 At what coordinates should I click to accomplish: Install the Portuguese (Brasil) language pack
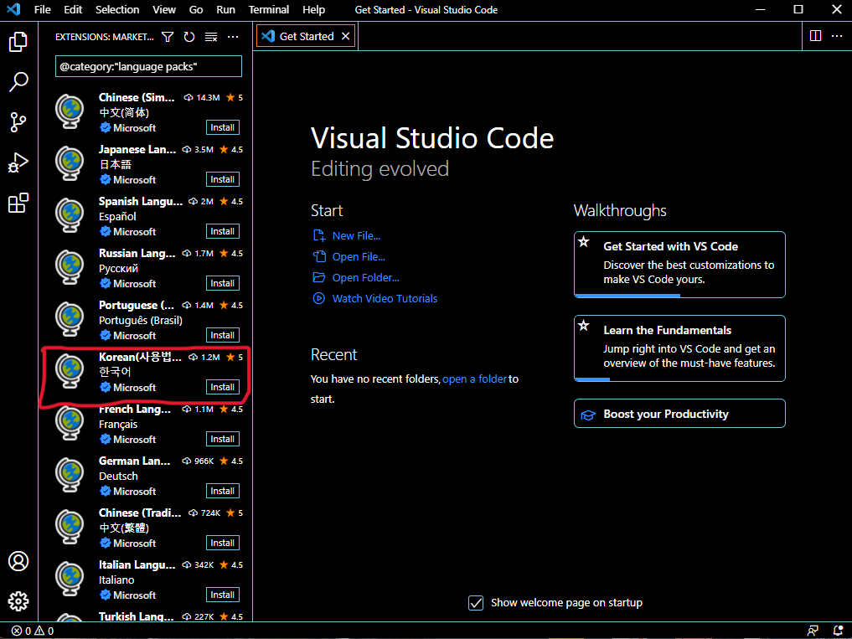pos(223,335)
